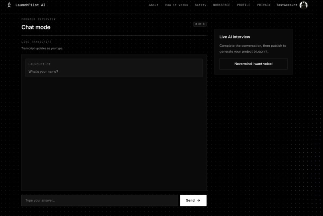Click Transcript updates as you type text
Screen dimensions: 323x216
(42, 48)
